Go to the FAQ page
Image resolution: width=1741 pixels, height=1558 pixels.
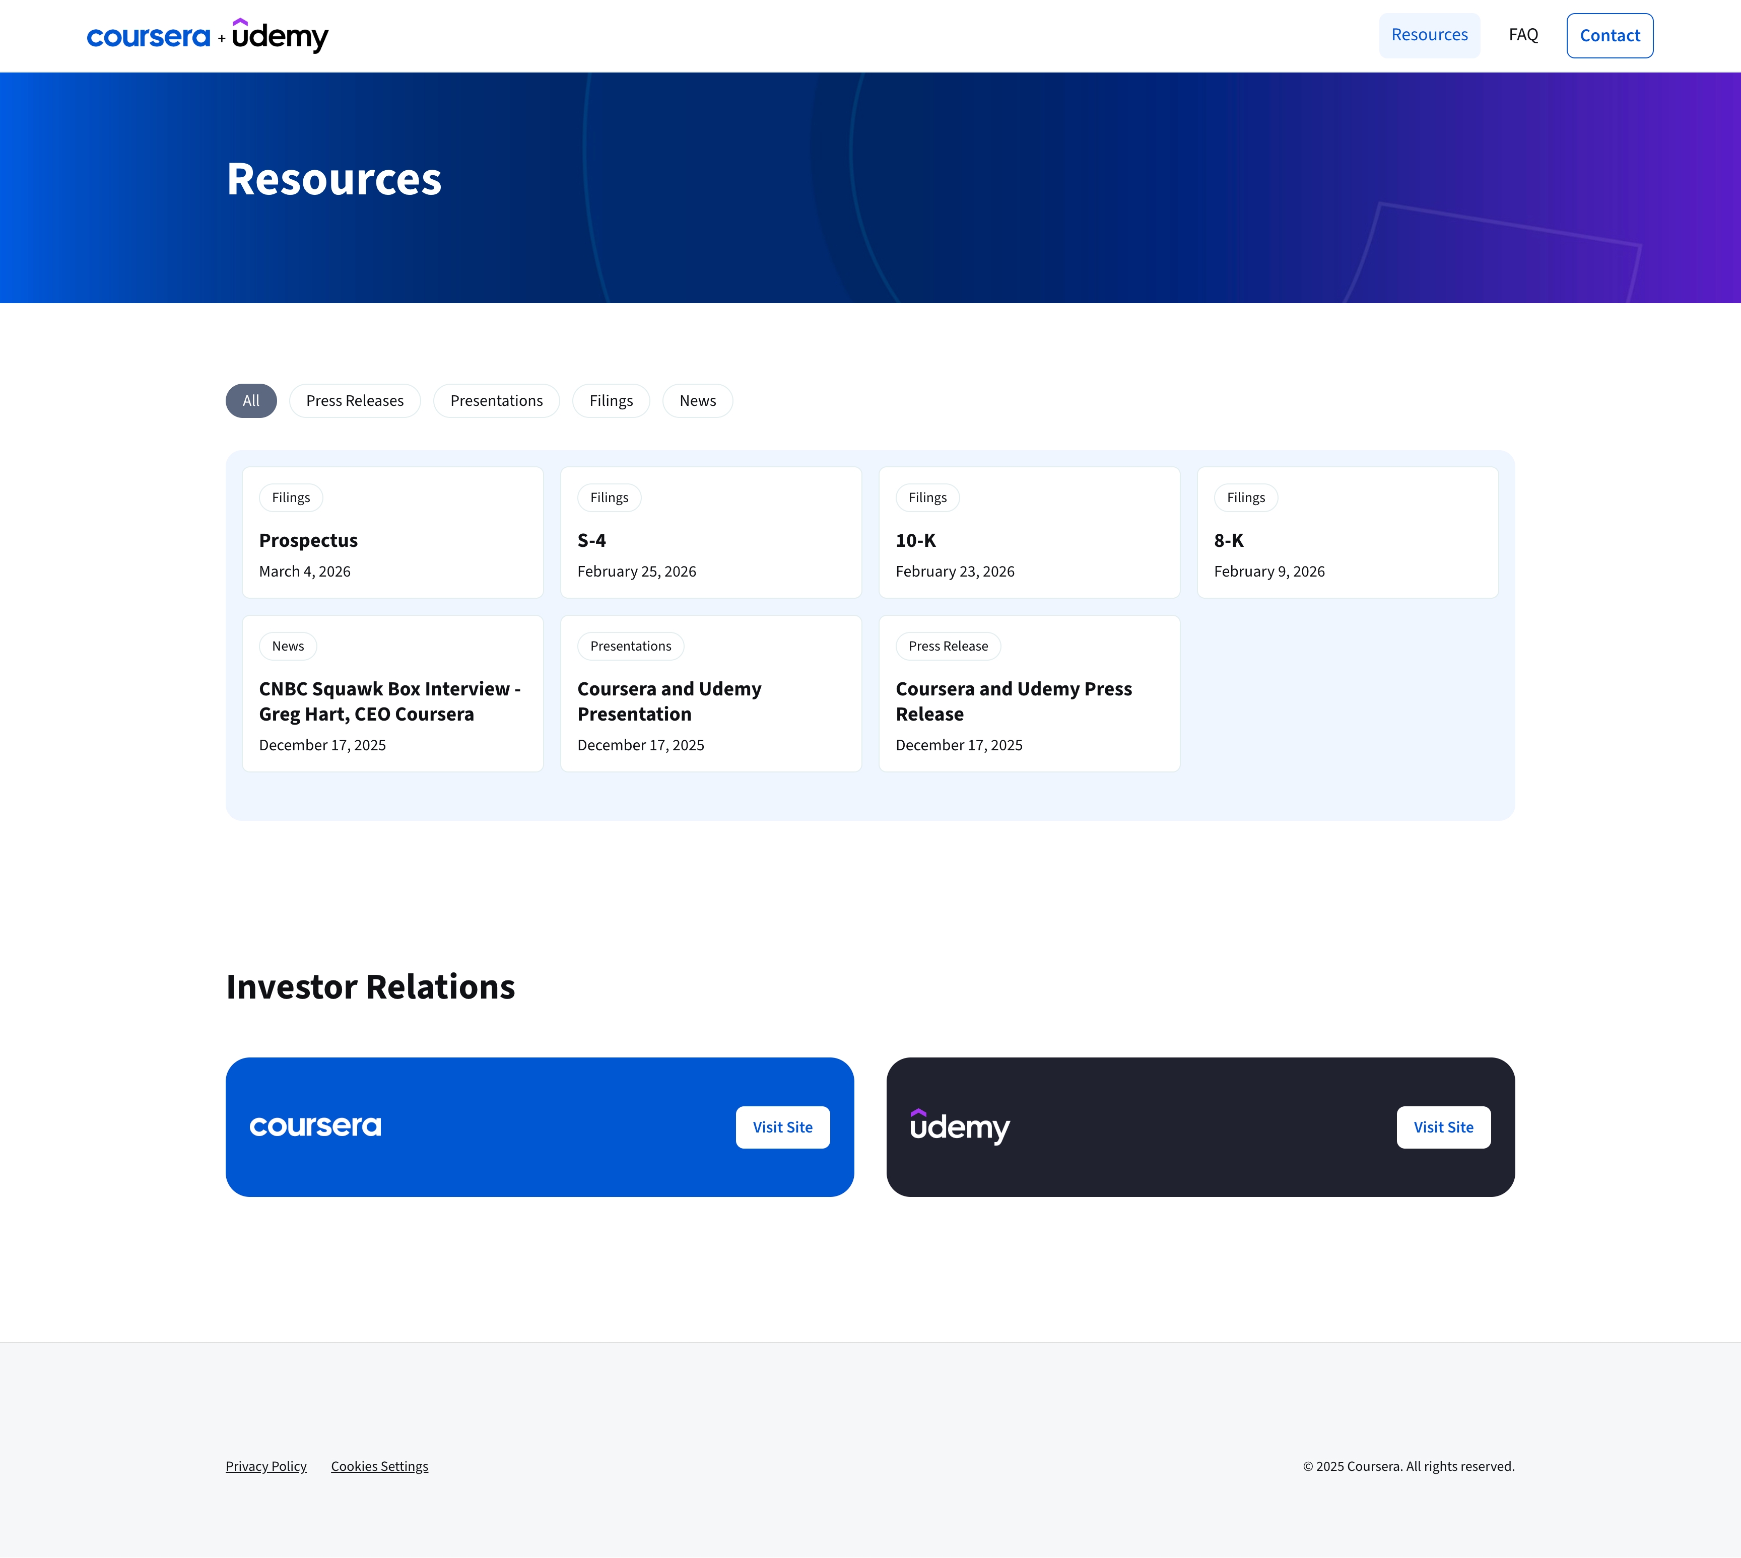pos(1523,35)
